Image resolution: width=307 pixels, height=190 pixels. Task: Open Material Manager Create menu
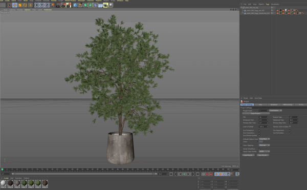[x=6, y=178]
